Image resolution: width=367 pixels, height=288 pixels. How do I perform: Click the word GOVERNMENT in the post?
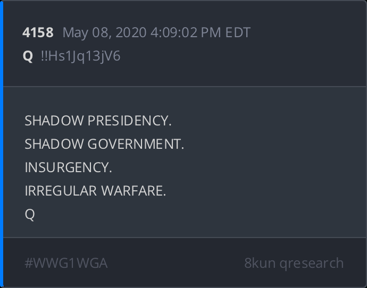[x=136, y=144]
